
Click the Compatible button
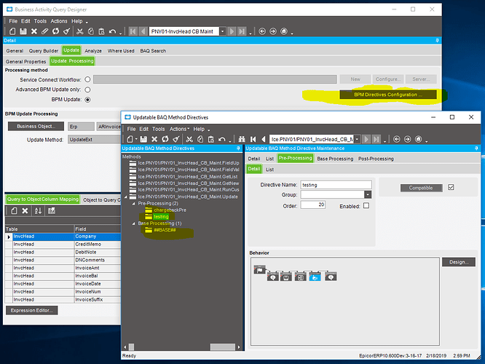click(x=421, y=188)
